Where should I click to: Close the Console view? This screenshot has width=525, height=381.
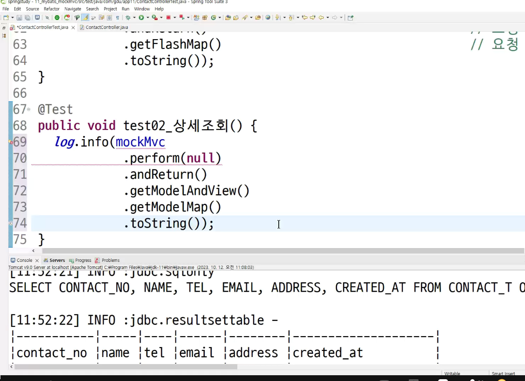(x=37, y=261)
